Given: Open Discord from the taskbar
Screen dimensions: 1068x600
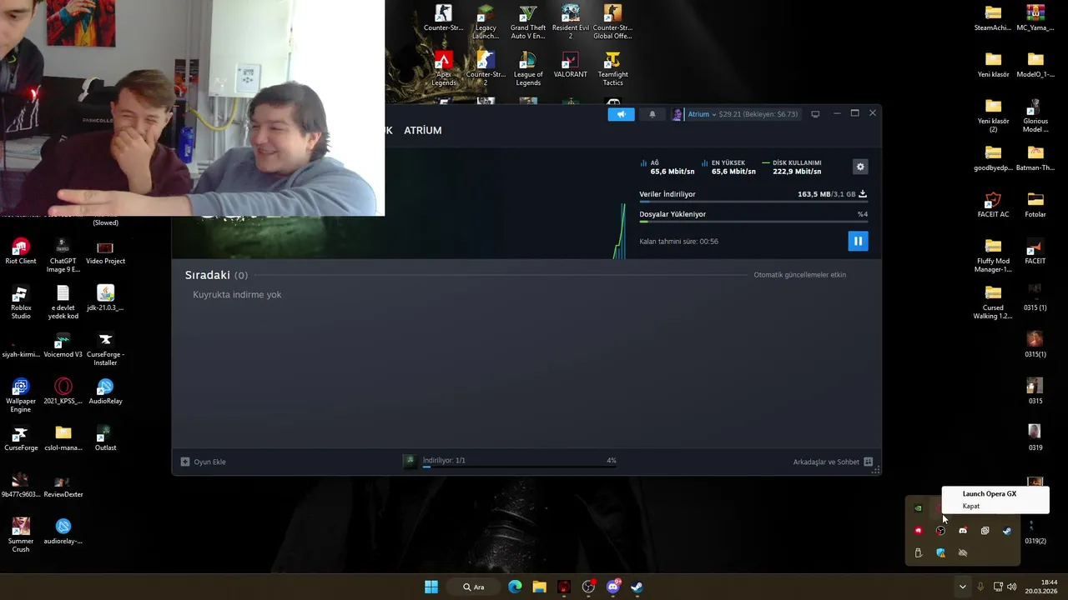Looking at the screenshot, I should click(x=613, y=587).
